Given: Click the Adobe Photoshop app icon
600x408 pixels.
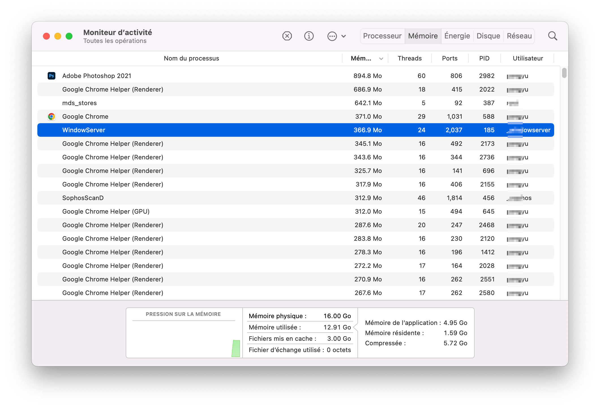Looking at the screenshot, I should pyautogui.click(x=52, y=76).
